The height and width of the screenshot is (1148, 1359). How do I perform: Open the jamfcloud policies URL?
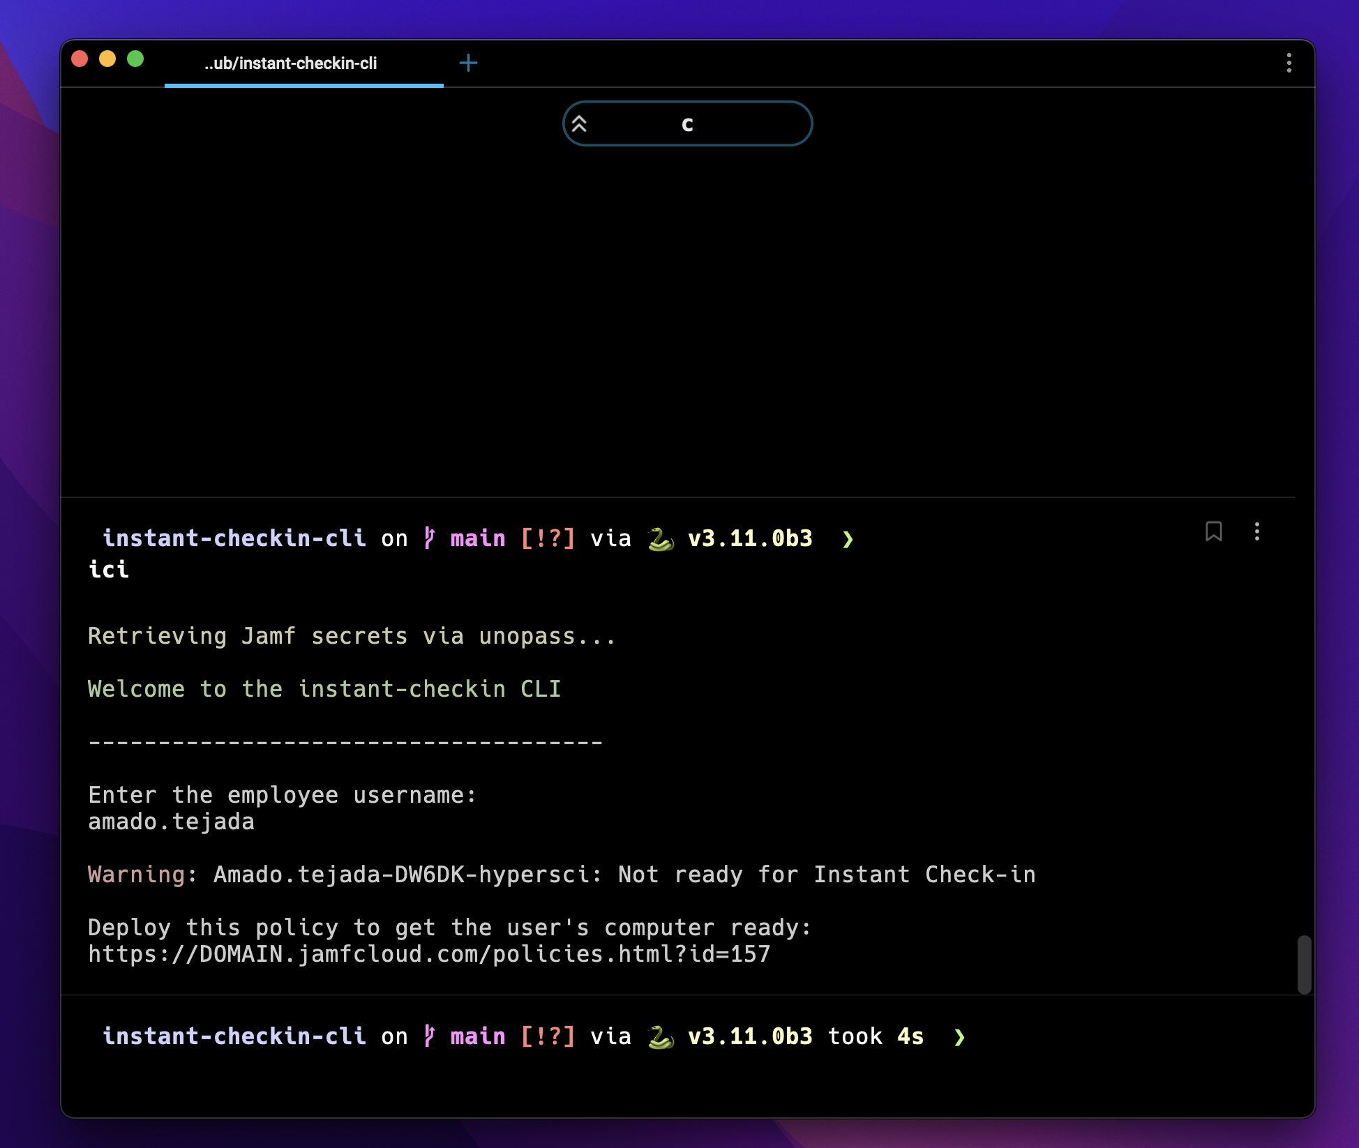[429, 954]
